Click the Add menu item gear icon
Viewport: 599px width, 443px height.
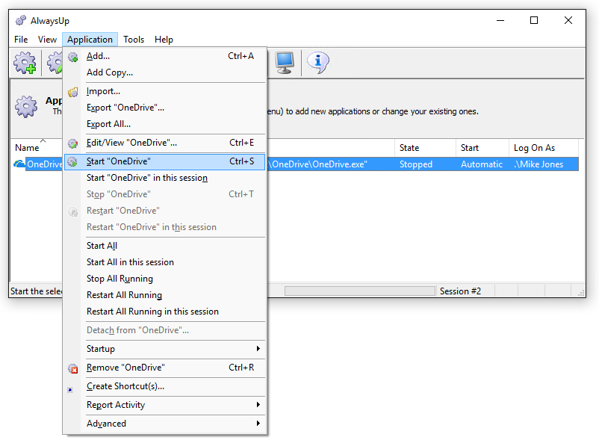pyautogui.click(x=72, y=57)
